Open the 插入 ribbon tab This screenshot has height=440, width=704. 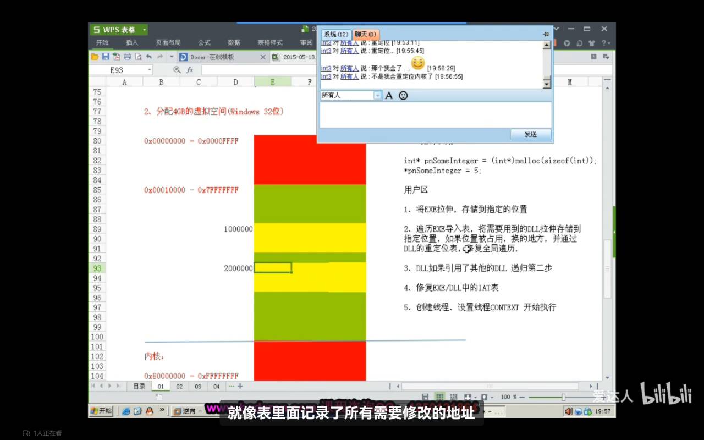coord(132,43)
